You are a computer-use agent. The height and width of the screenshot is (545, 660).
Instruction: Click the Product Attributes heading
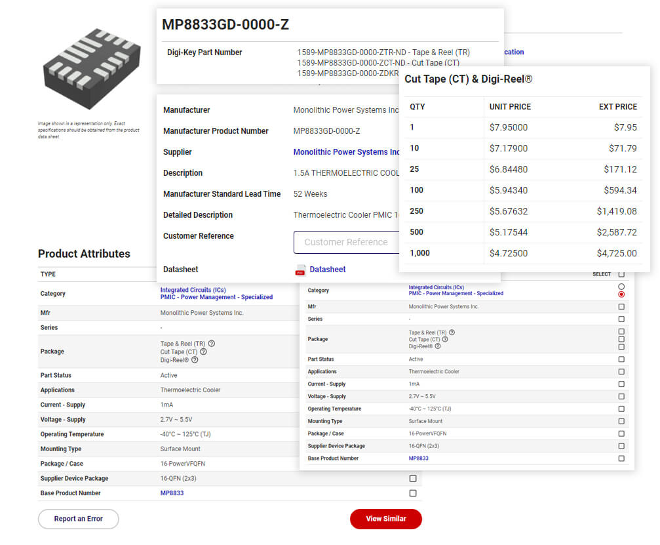pos(84,254)
